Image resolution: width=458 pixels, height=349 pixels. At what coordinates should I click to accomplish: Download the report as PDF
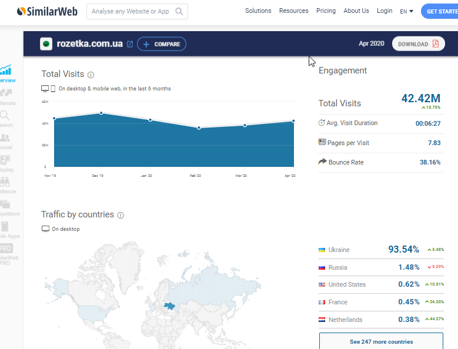point(418,44)
